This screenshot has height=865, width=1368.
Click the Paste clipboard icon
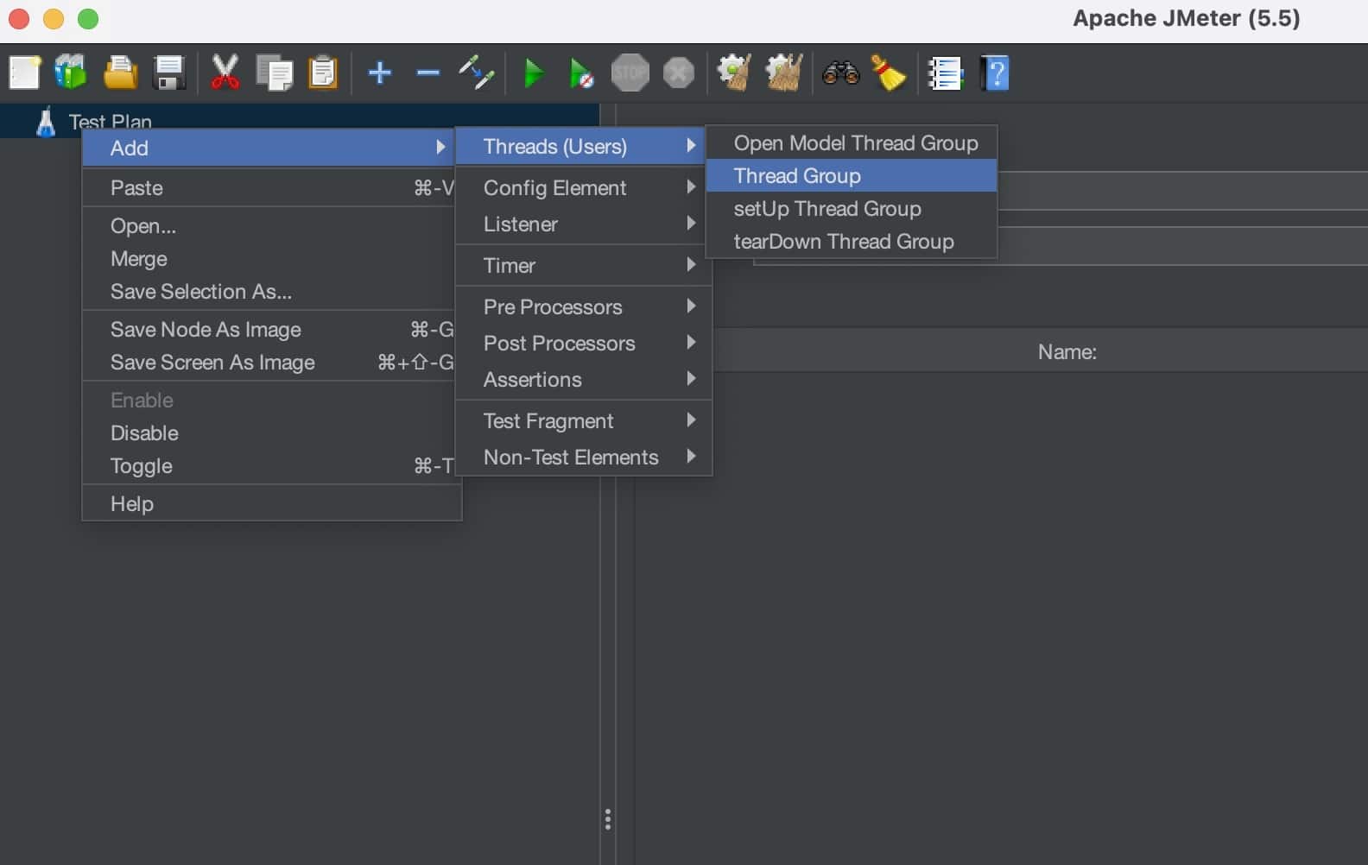coord(323,73)
